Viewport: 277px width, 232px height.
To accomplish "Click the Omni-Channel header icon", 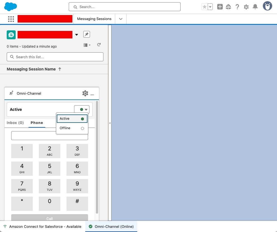I will point(11,93).
